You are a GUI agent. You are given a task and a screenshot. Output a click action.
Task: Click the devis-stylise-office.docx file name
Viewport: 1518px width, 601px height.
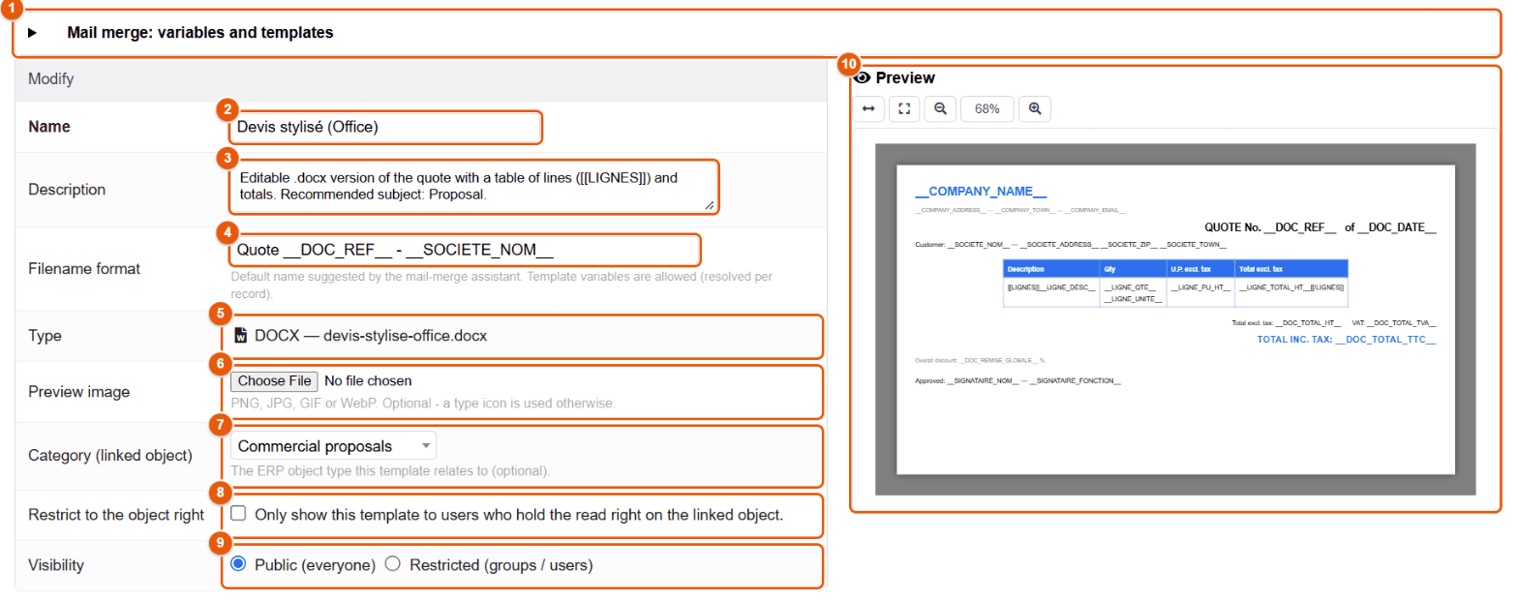[405, 337]
